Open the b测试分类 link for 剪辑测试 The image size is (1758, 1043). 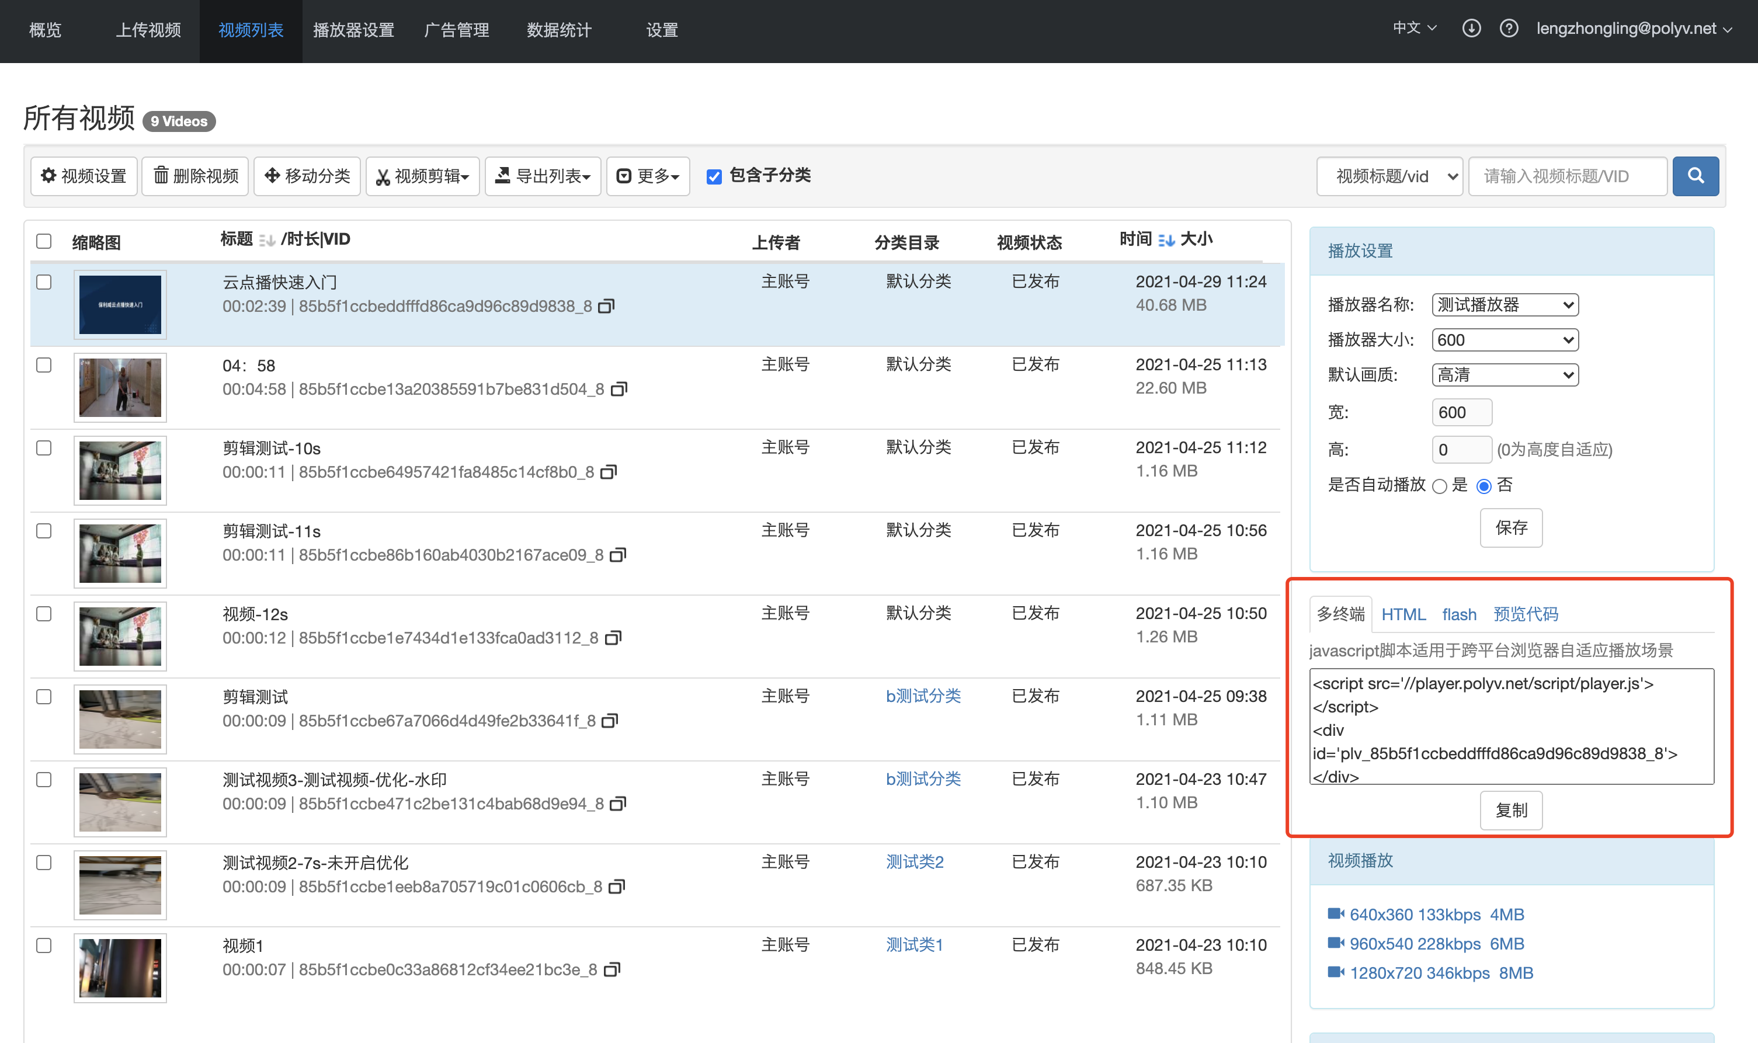tap(923, 696)
